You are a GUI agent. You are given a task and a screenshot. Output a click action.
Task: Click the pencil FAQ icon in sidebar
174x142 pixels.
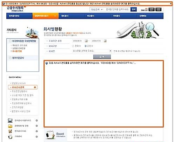pos(10,131)
